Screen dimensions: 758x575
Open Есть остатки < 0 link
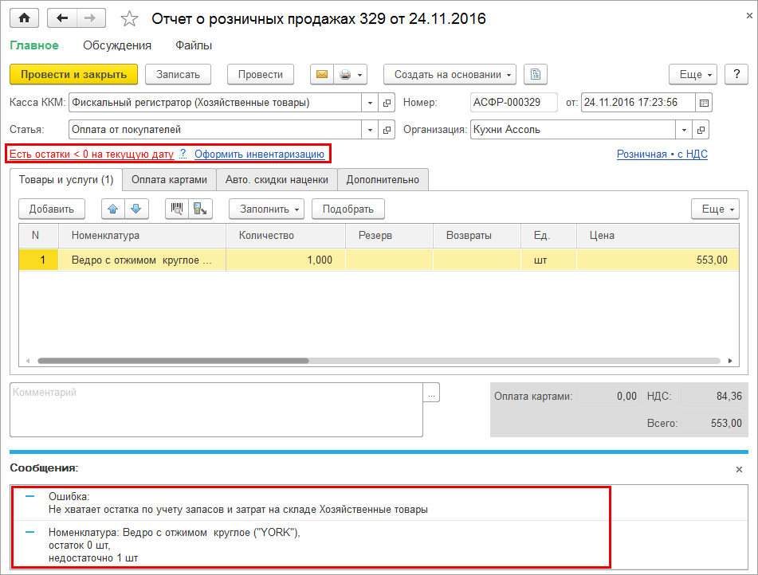92,155
